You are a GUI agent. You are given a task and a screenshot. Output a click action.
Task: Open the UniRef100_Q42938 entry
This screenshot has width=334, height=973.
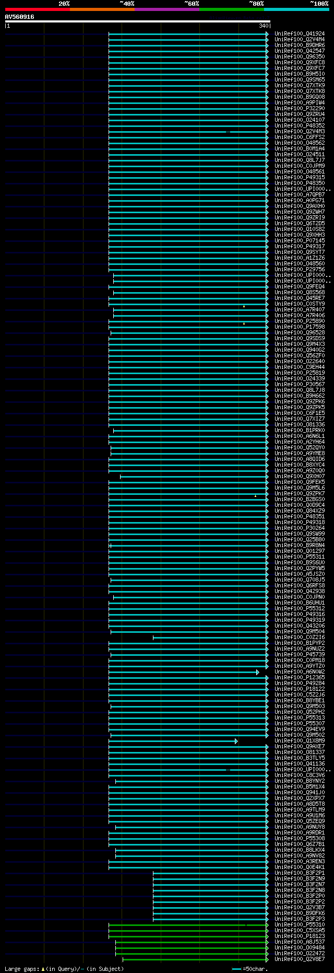click(300, 591)
